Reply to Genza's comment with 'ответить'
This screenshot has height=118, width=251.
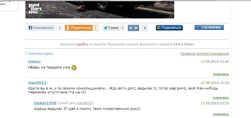[x=221, y=74]
